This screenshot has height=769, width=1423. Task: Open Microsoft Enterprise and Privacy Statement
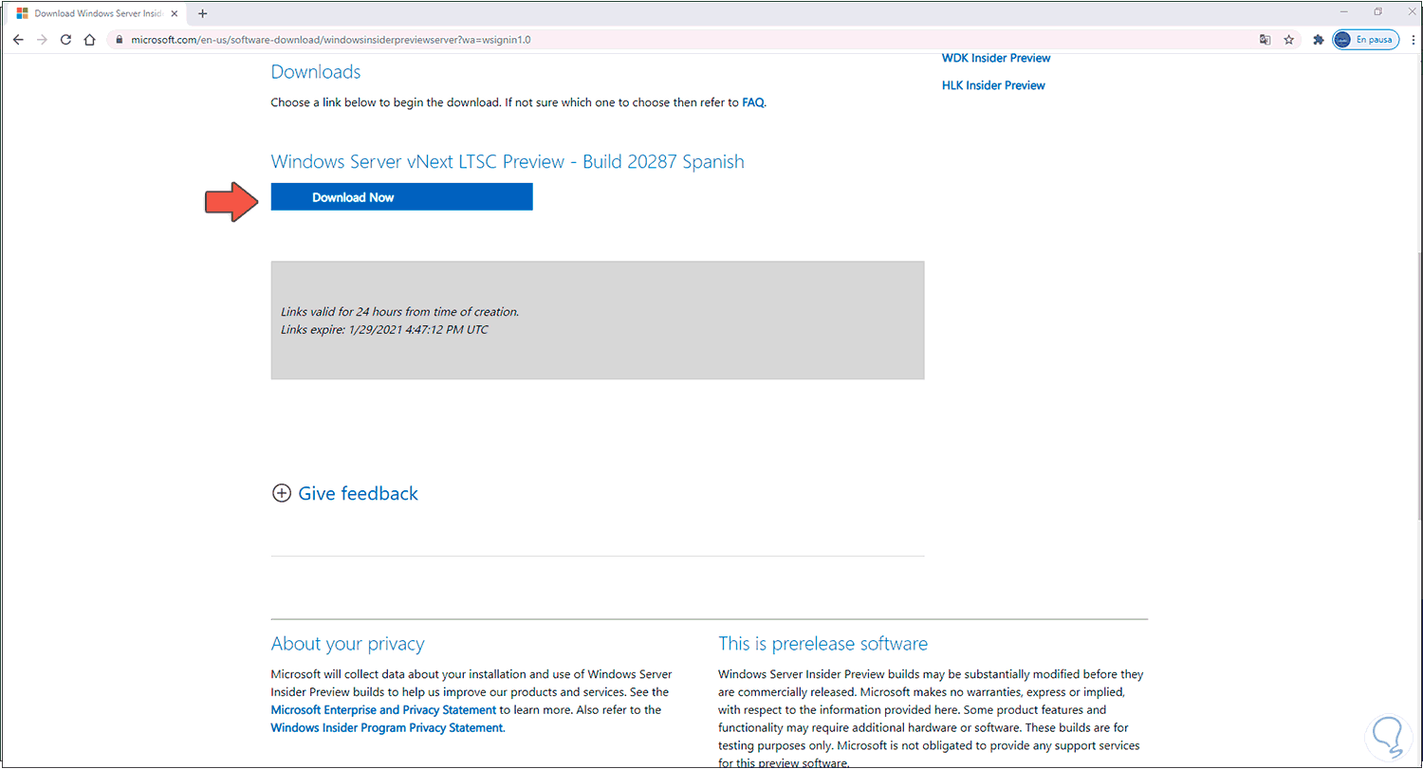click(x=383, y=710)
